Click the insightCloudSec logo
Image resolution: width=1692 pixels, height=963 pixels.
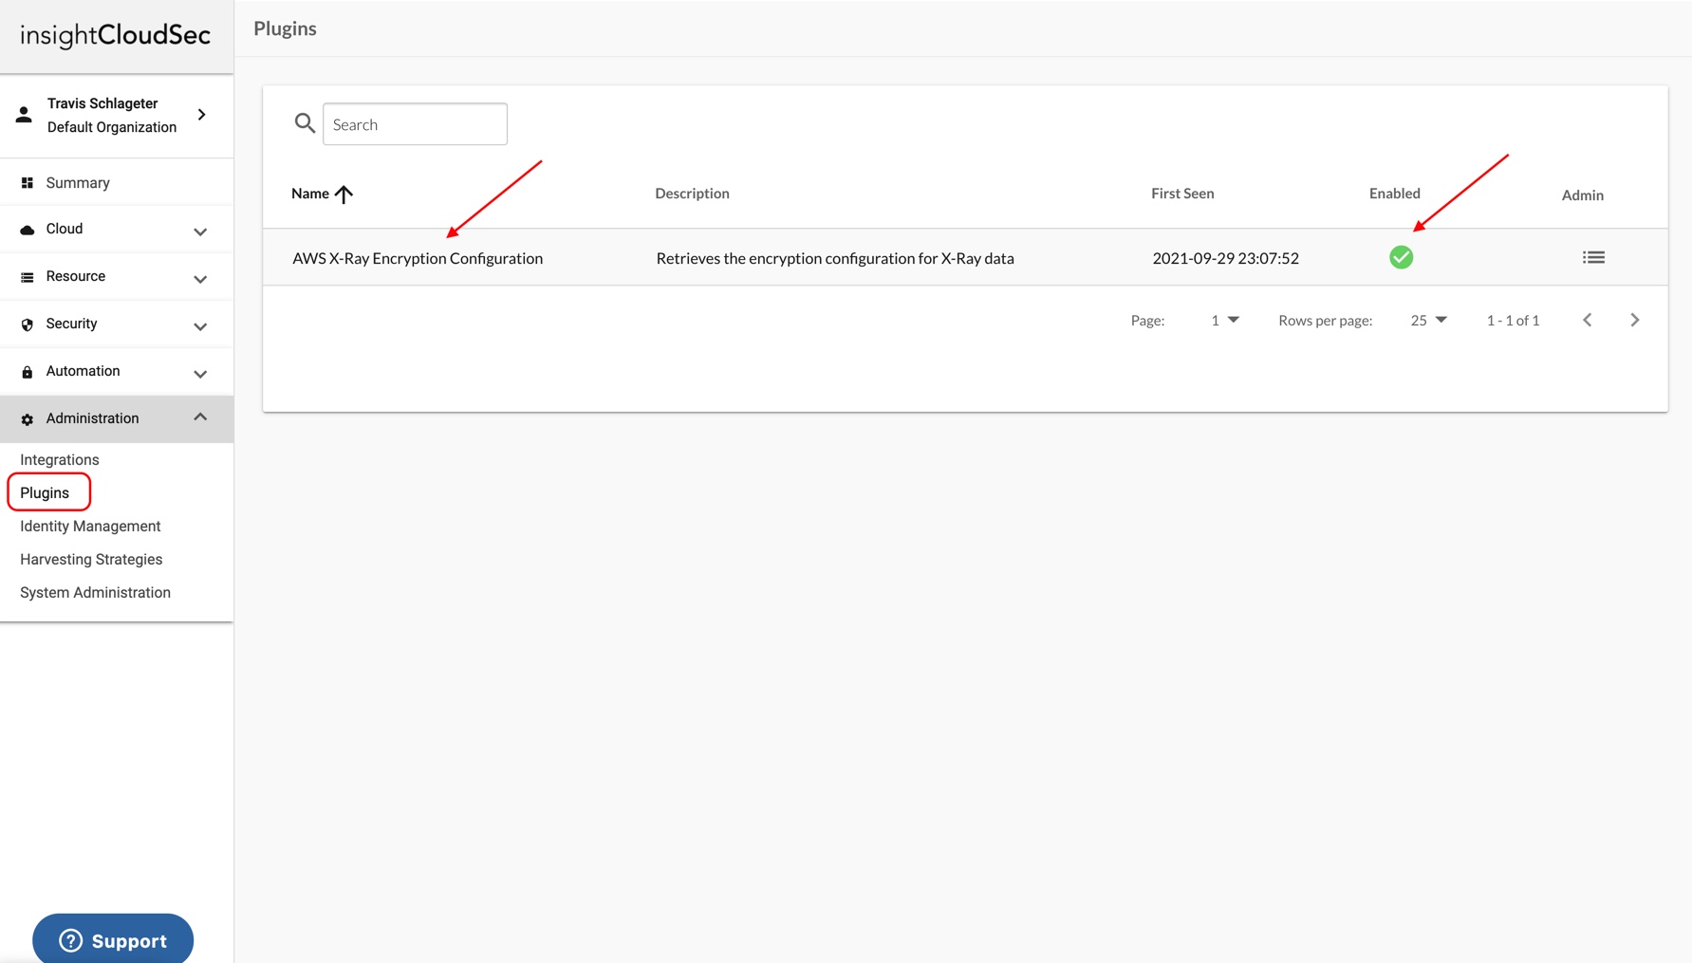pyautogui.click(x=115, y=36)
